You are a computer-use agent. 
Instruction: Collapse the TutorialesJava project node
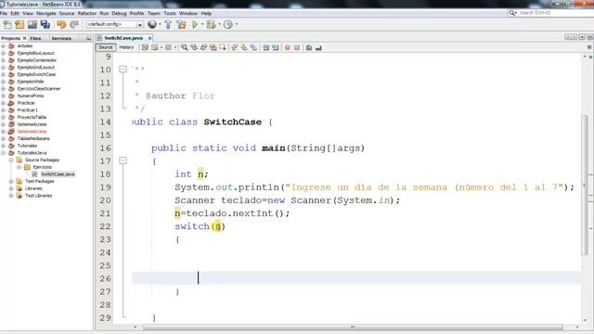pos(4,153)
